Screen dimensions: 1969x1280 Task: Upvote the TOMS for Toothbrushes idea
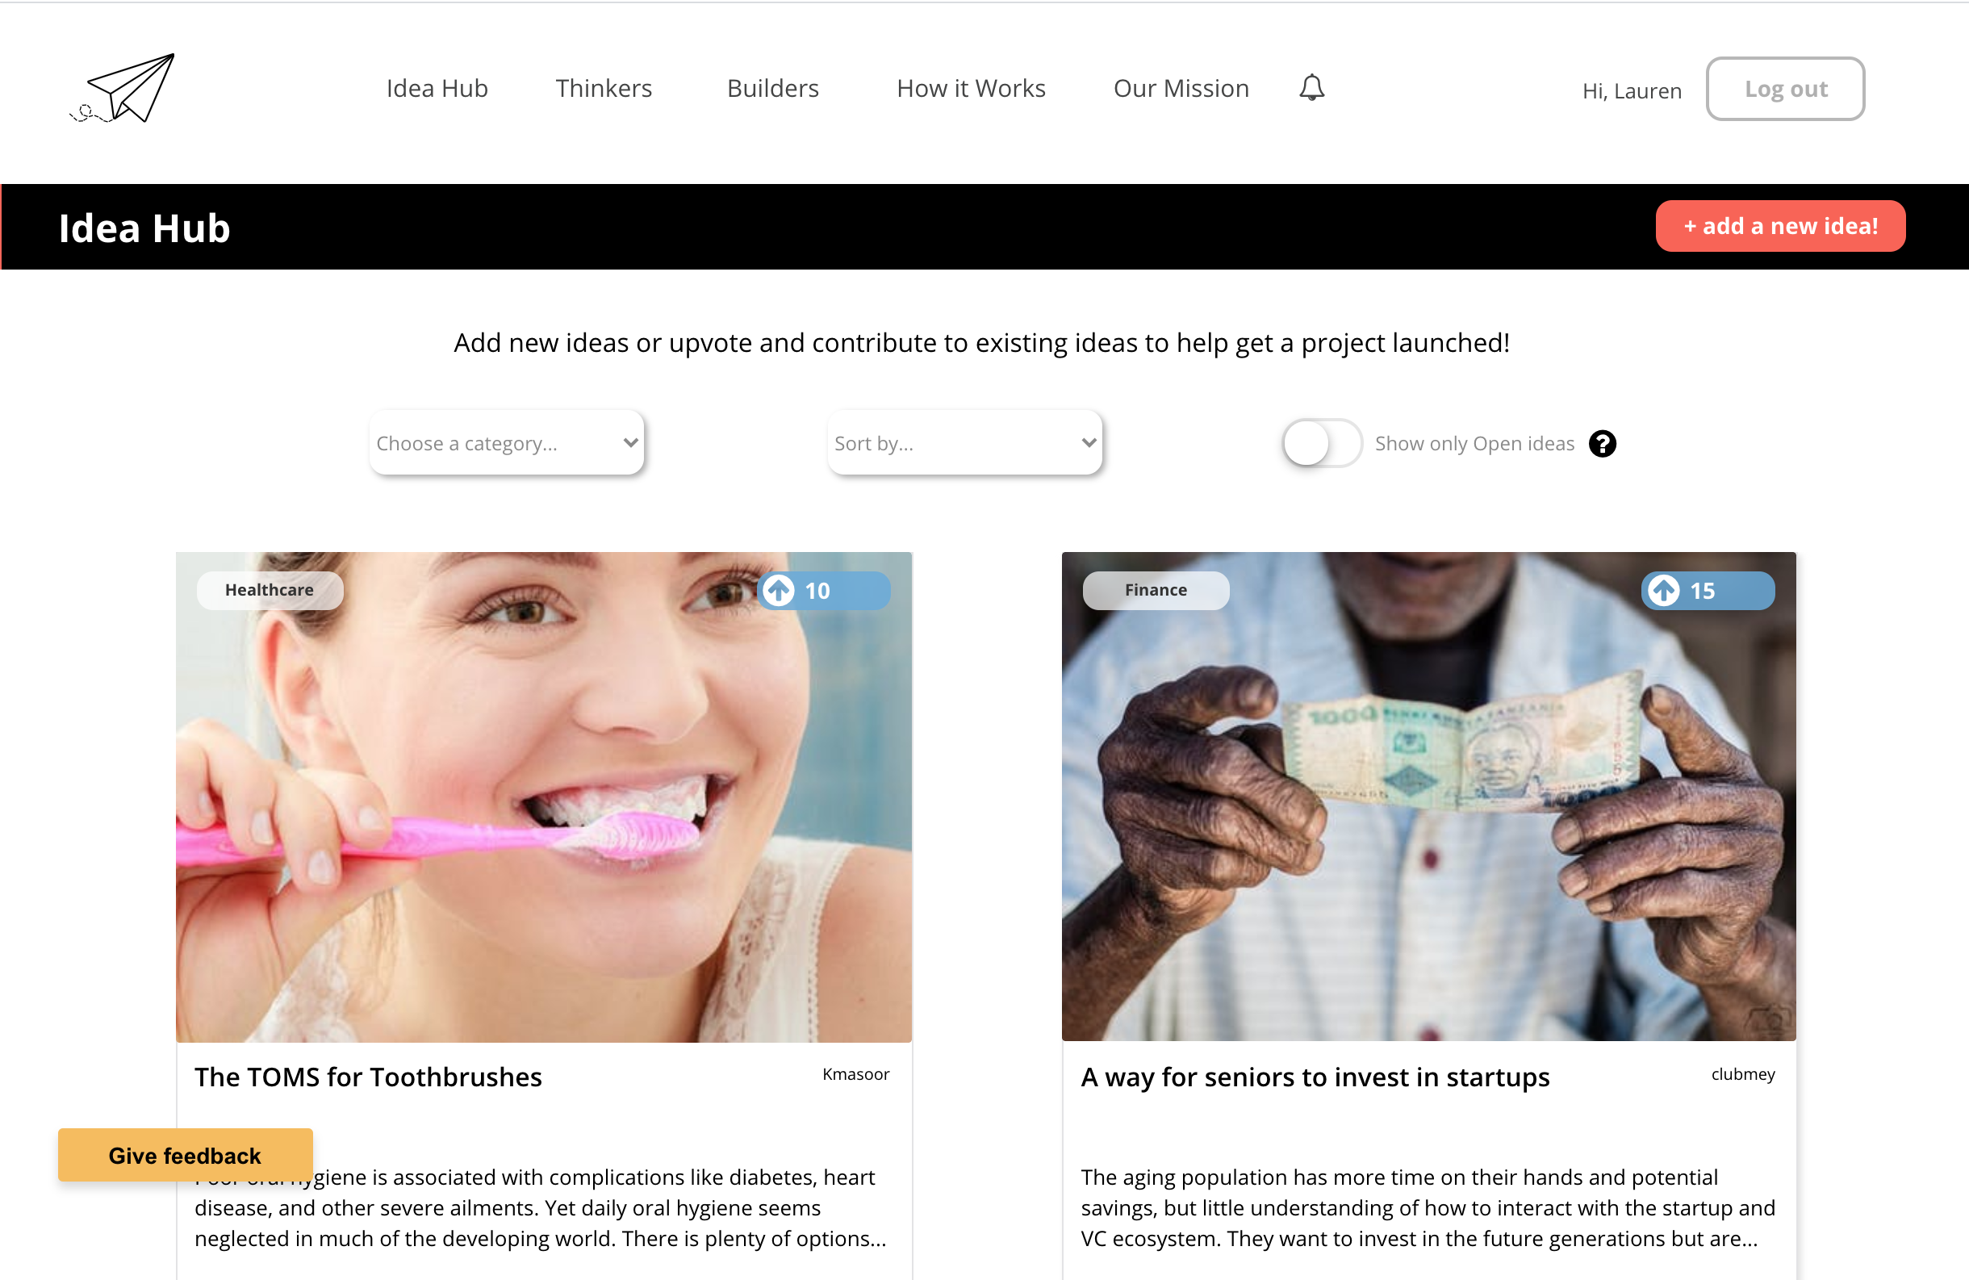pos(779,591)
